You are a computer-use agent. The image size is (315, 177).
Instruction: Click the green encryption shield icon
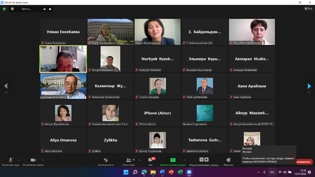[x=4, y=9]
